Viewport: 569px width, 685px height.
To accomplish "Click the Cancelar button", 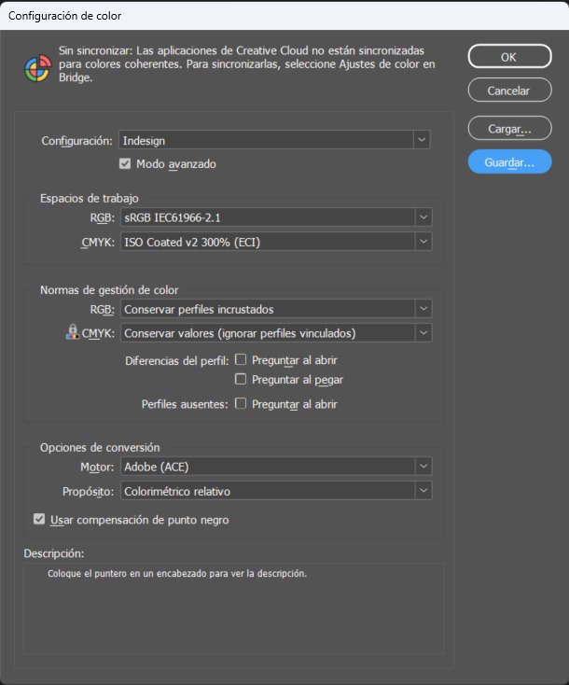I will pyautogui.click(x=508, y=91).
